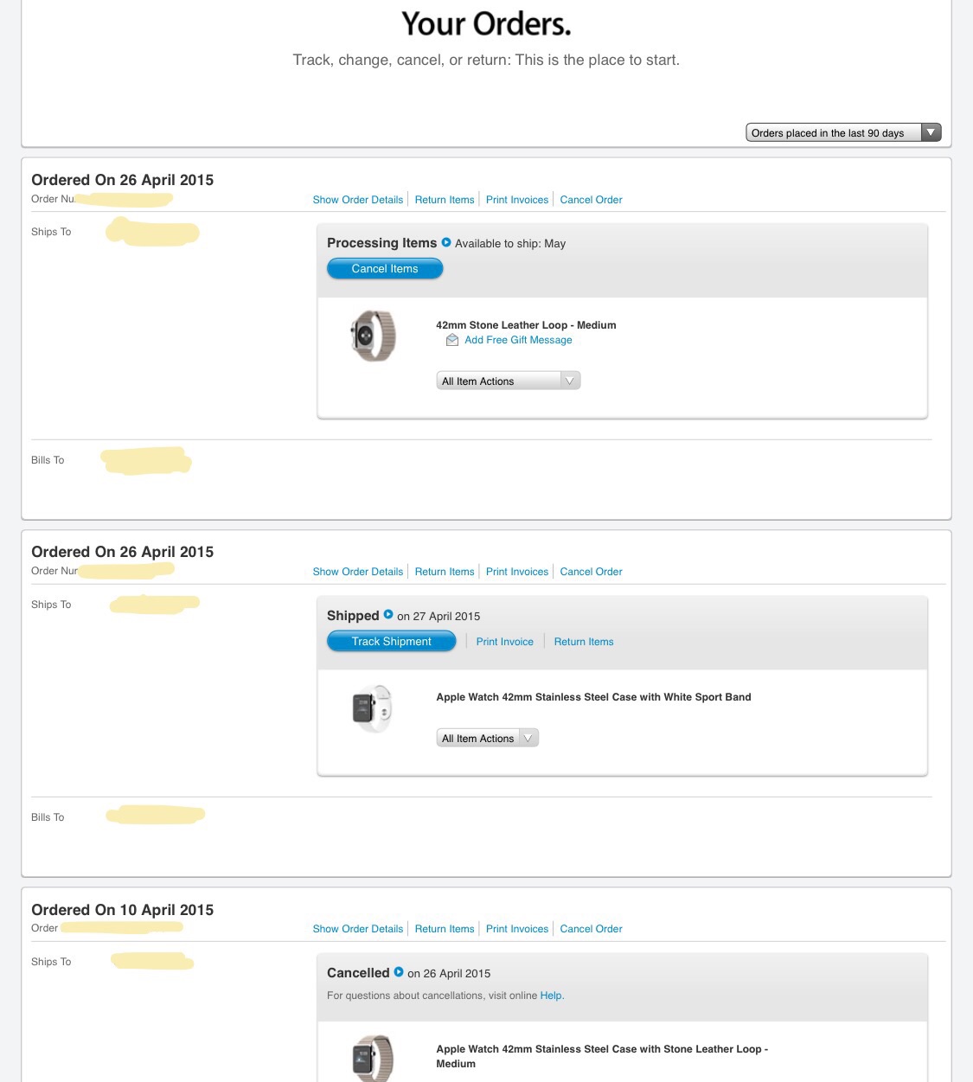The width and height of the screenshot is (973, 1082).
Task: Open Print Invoices for the 10 April order
Action: pos(517,929)
